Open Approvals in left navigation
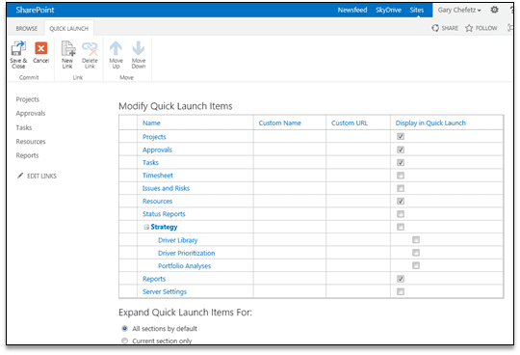The height and width of the screenshot is (355, 520). [31, 113]
